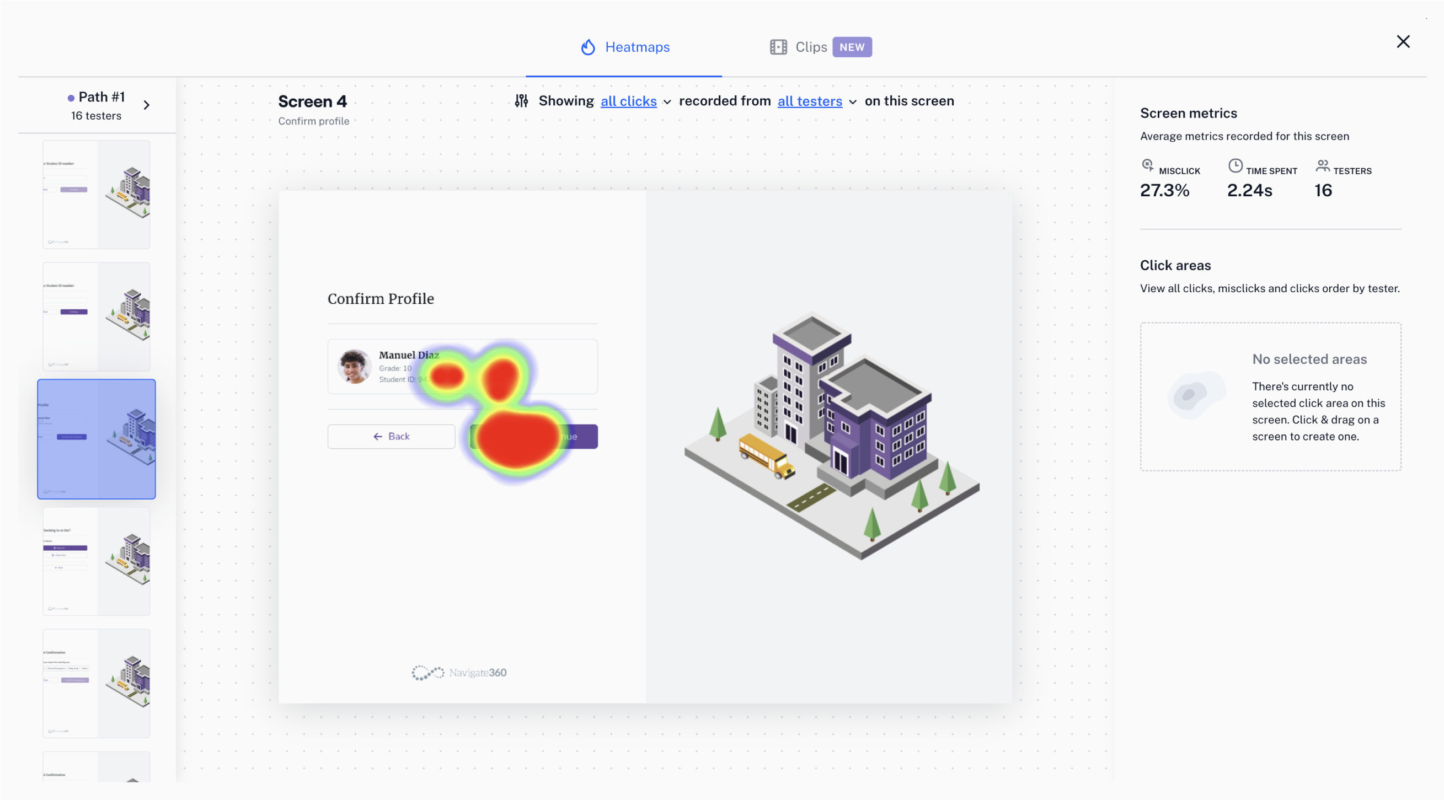Image resolution: width=1444 pixels, height=800 pixels.
Task: Click the Clips film icon
Action: click(x=778, y=47)
